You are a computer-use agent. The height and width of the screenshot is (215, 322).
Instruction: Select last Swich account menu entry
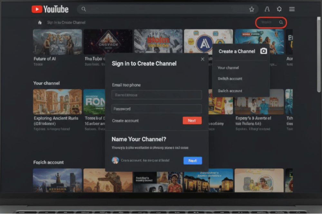230,91
